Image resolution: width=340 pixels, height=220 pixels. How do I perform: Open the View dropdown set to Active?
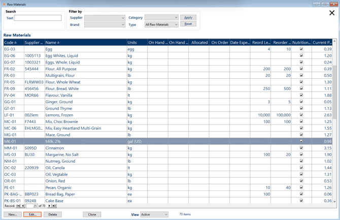pos(154,214)
